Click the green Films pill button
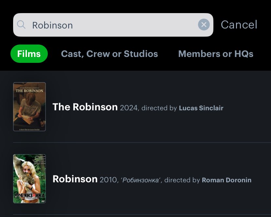The height and width of the screenshot is (217, 271). pos(29,54)
